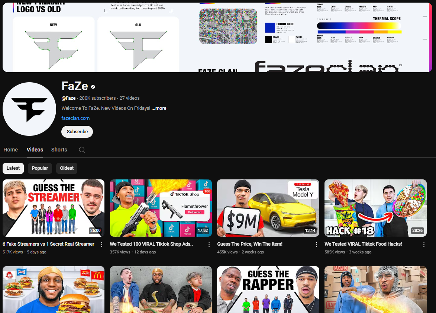Play the Hack #18 food hacks thumbnail

[375, 208]
